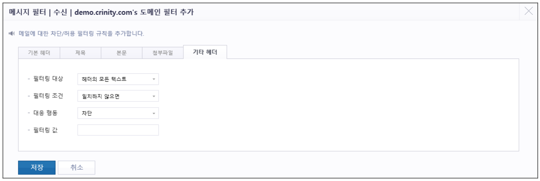540x181 pixels.
Task: Click the 필터링 대상 label
Action: tap(48, 79)
